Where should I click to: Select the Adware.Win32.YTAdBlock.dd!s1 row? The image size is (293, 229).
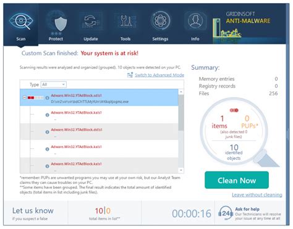[x=99, y=131]
